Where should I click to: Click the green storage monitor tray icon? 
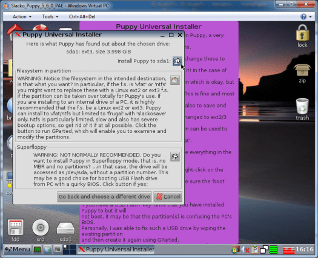pos(274,250)
